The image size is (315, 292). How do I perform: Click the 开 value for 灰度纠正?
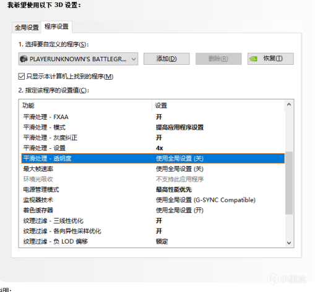point(159,138)
